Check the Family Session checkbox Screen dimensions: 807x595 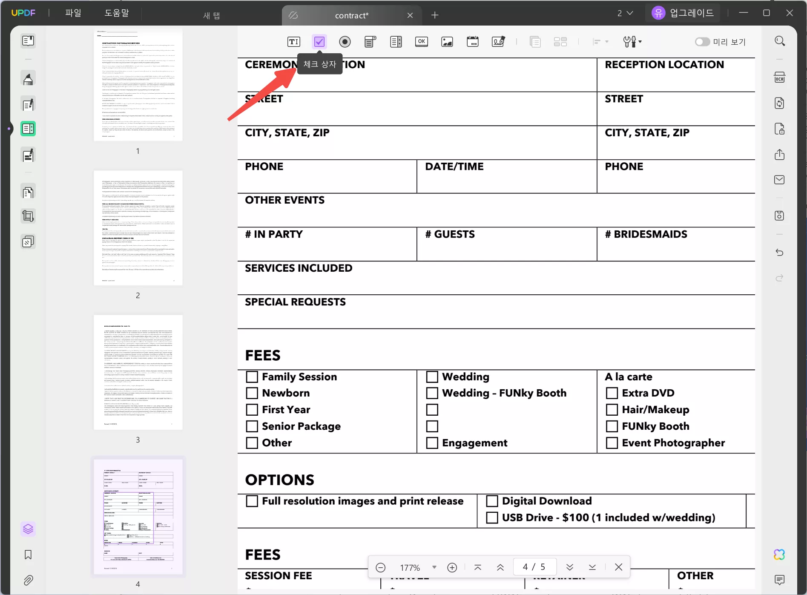pyautogui.click(x=252, y=377)
